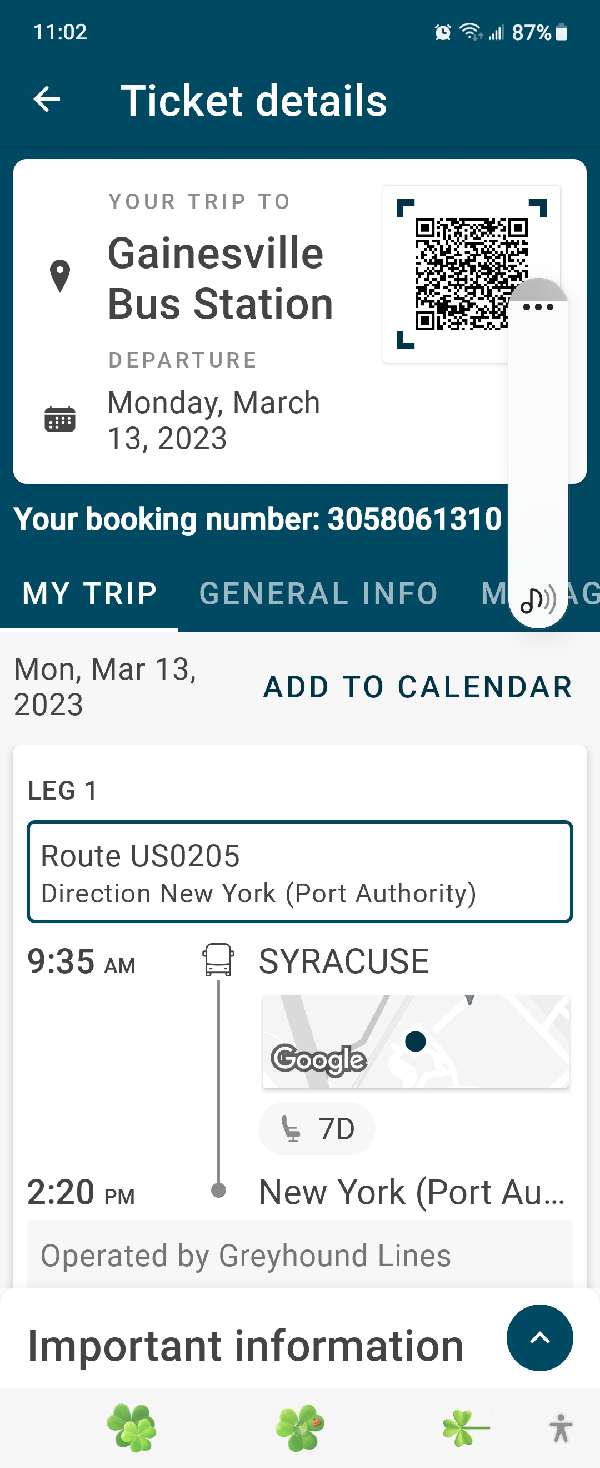Tap the bus icon beside Syracuse

pos(218,960)
